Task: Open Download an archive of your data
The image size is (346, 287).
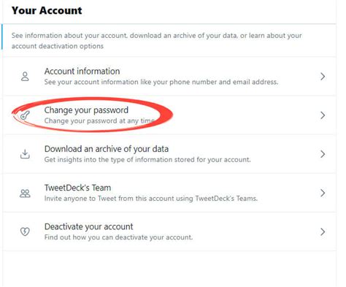Action: point(107,149)
